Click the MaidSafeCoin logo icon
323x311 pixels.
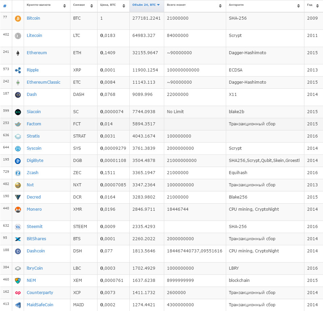click(18, 305)
